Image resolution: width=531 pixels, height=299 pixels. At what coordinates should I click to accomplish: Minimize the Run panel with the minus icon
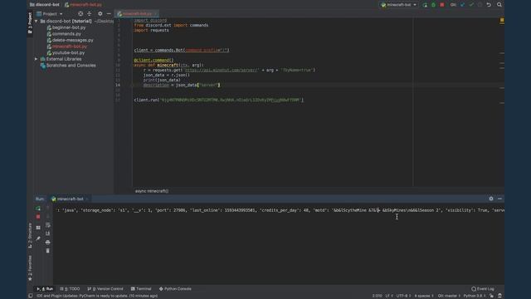coord(499,199)
